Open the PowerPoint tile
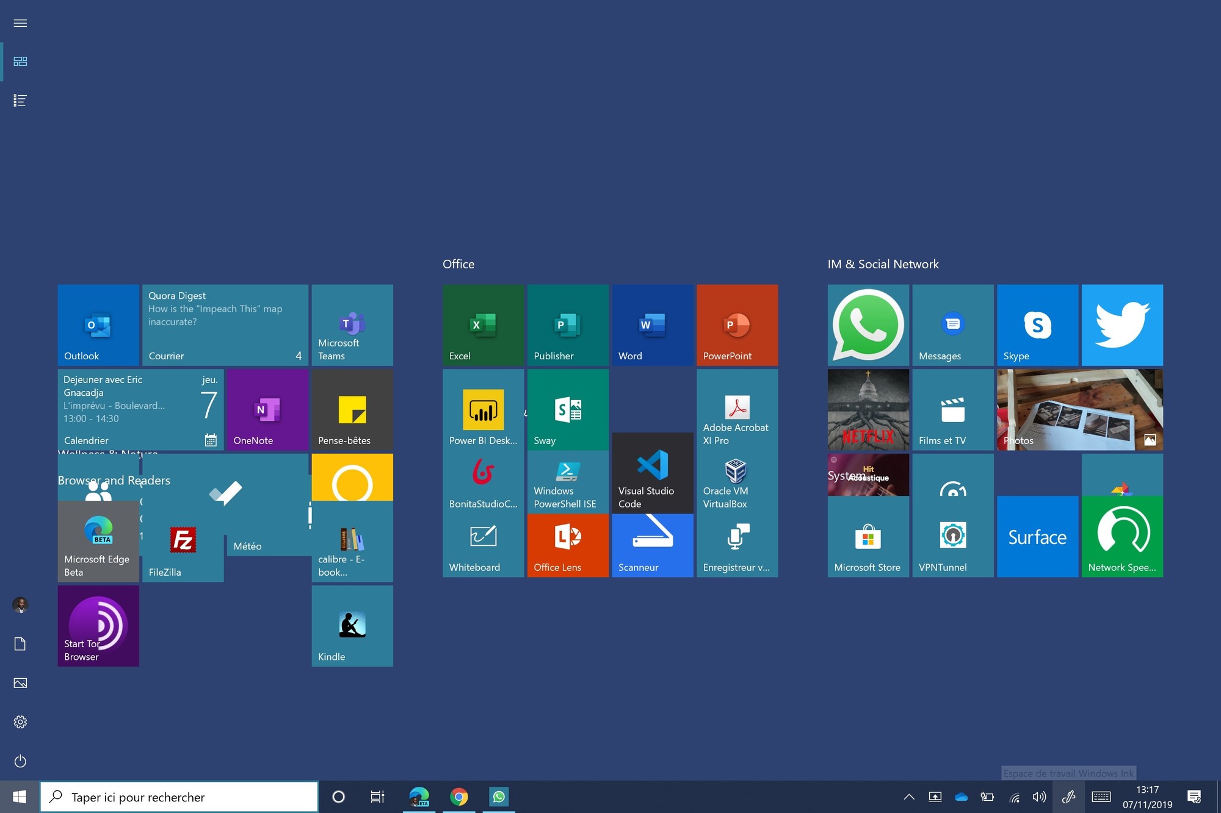 pyautogui.click(x=737, y=325)
